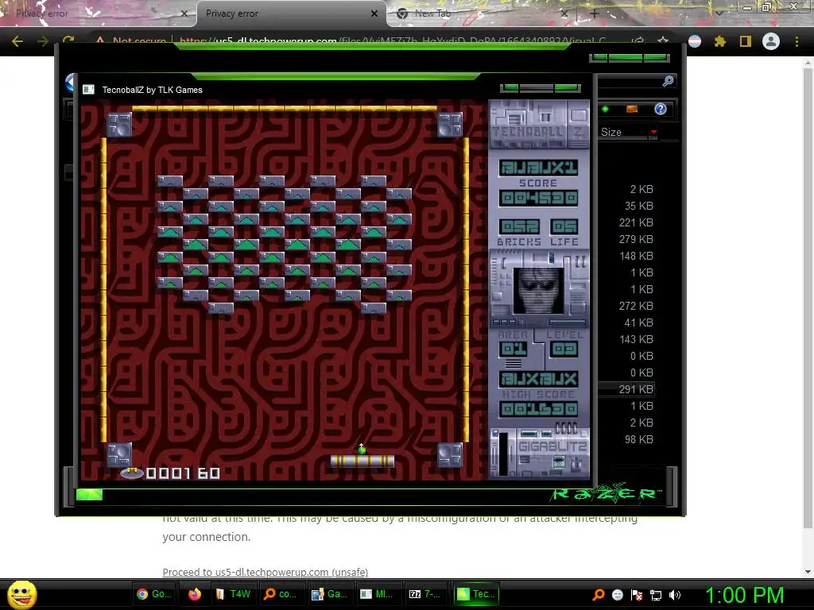Select the file row with 148 KB

pyautogui.click(x=635, y=256)
